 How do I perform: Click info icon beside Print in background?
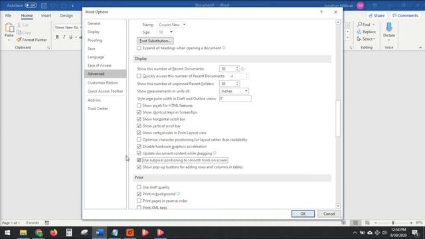point(179,194)
